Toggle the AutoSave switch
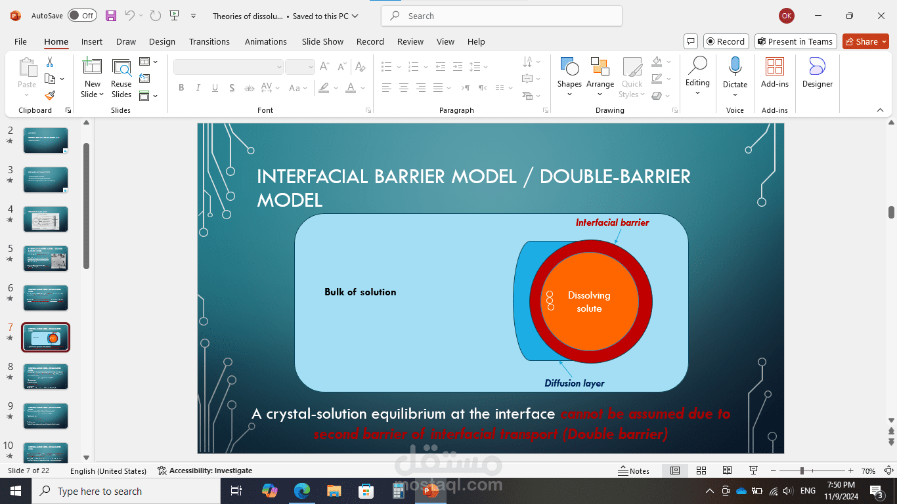Viewport: 897px width, 504px height. click(x=82, y=16)
